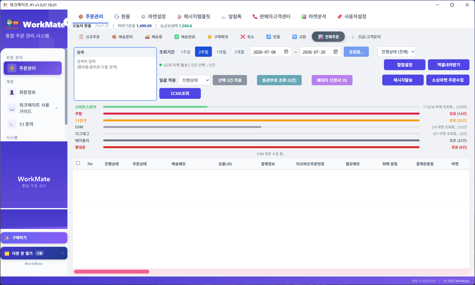Click the 회원정보 person icon in sidebar
This screenshot has width=475, height=285.
(12, 92)
